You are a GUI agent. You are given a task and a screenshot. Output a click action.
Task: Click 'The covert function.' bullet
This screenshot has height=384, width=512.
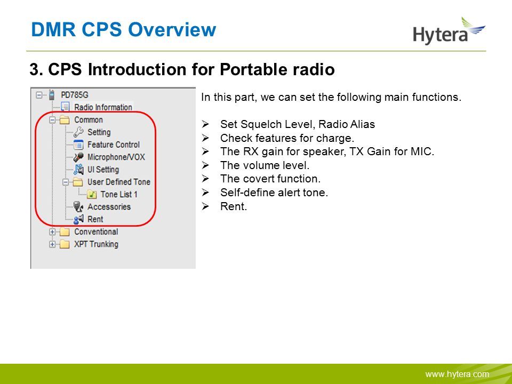[270, 179]
